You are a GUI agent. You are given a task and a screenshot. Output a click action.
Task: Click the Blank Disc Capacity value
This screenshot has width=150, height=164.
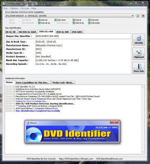pyautogui.click(x=57, y=60)
